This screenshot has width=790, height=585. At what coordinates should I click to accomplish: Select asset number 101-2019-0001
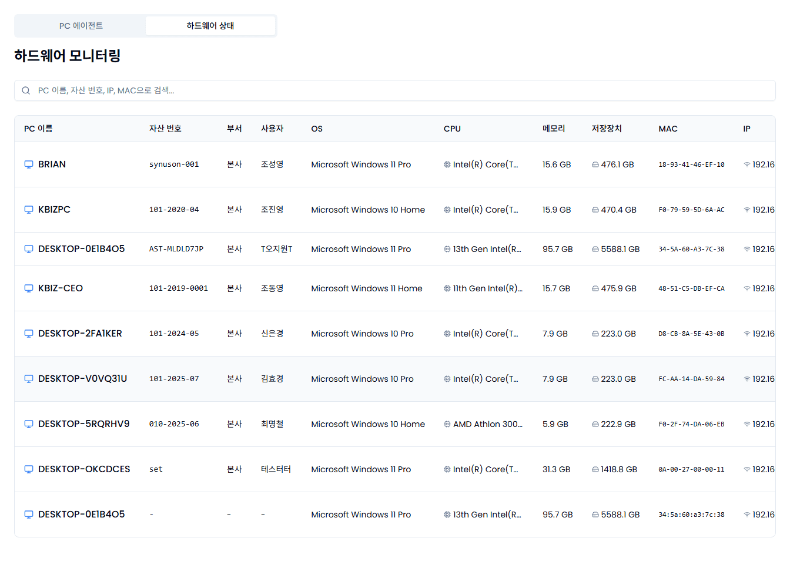179,288
